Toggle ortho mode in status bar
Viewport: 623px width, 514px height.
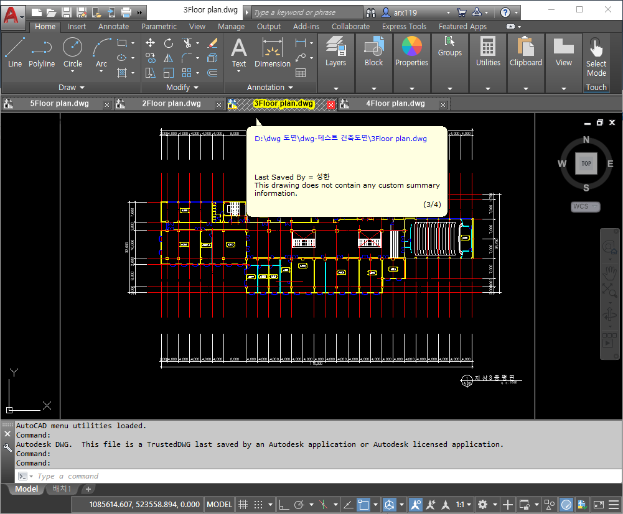(x=283, y=505)
